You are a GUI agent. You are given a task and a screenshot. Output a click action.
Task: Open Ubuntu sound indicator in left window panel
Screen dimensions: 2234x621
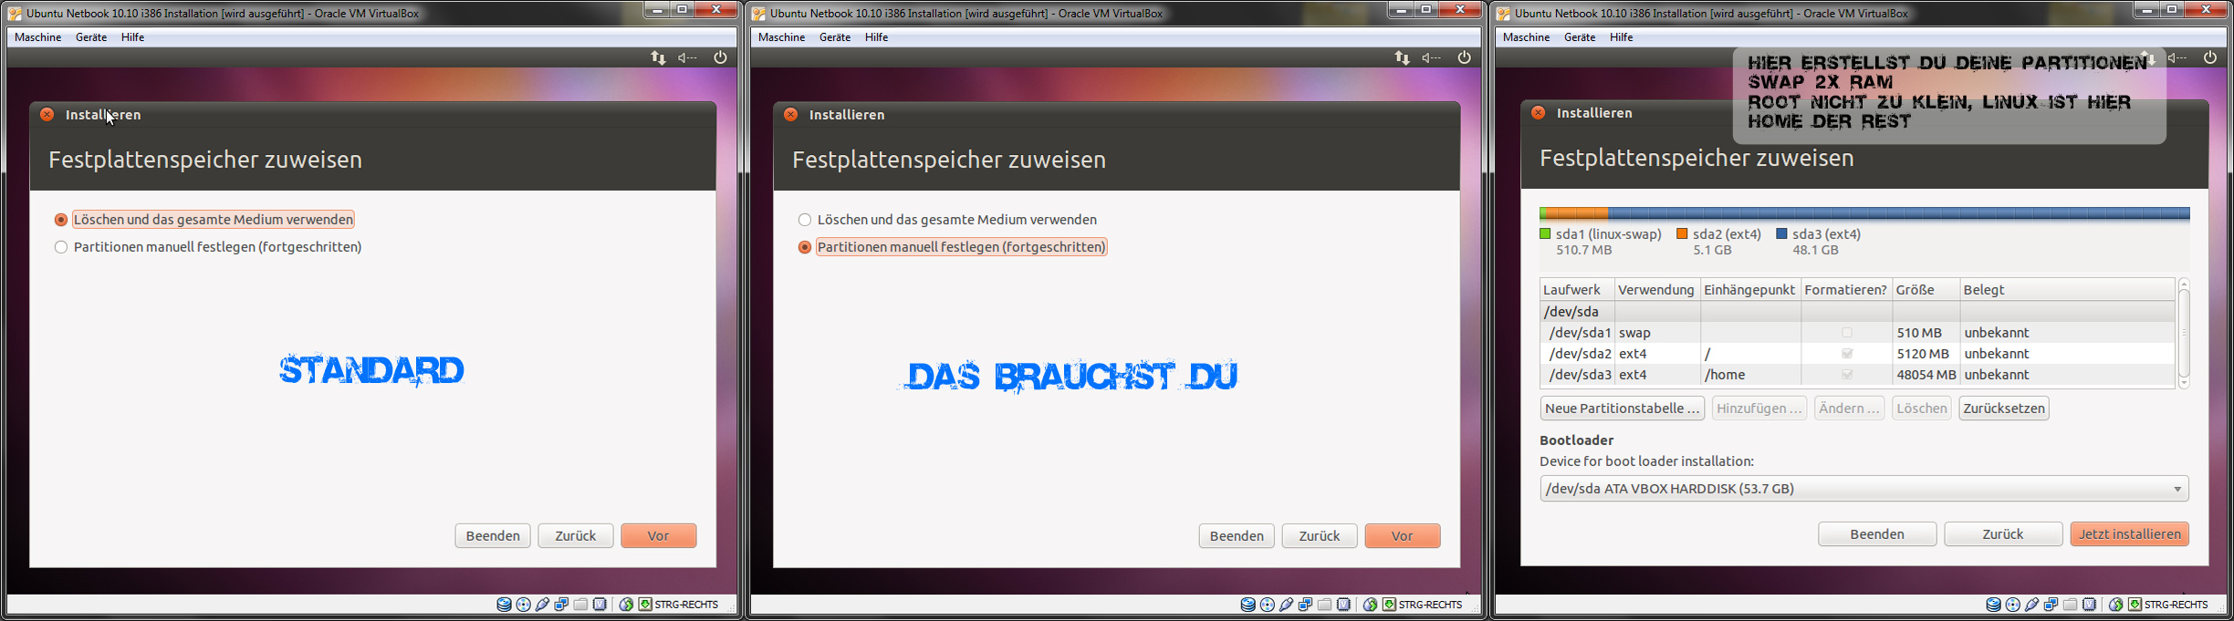pyautogui.click(x=687, y=57)
